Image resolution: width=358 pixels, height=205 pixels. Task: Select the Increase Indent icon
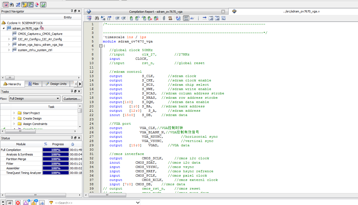[x=117, y=18]
